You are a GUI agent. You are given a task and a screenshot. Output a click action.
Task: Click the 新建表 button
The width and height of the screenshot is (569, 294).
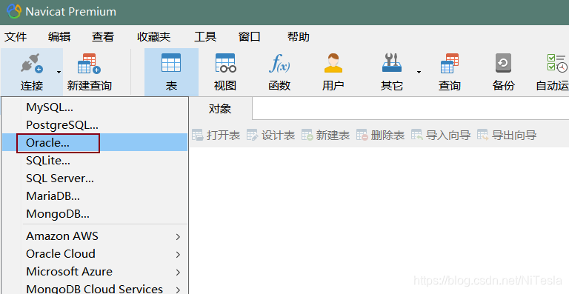click(325, 136)
